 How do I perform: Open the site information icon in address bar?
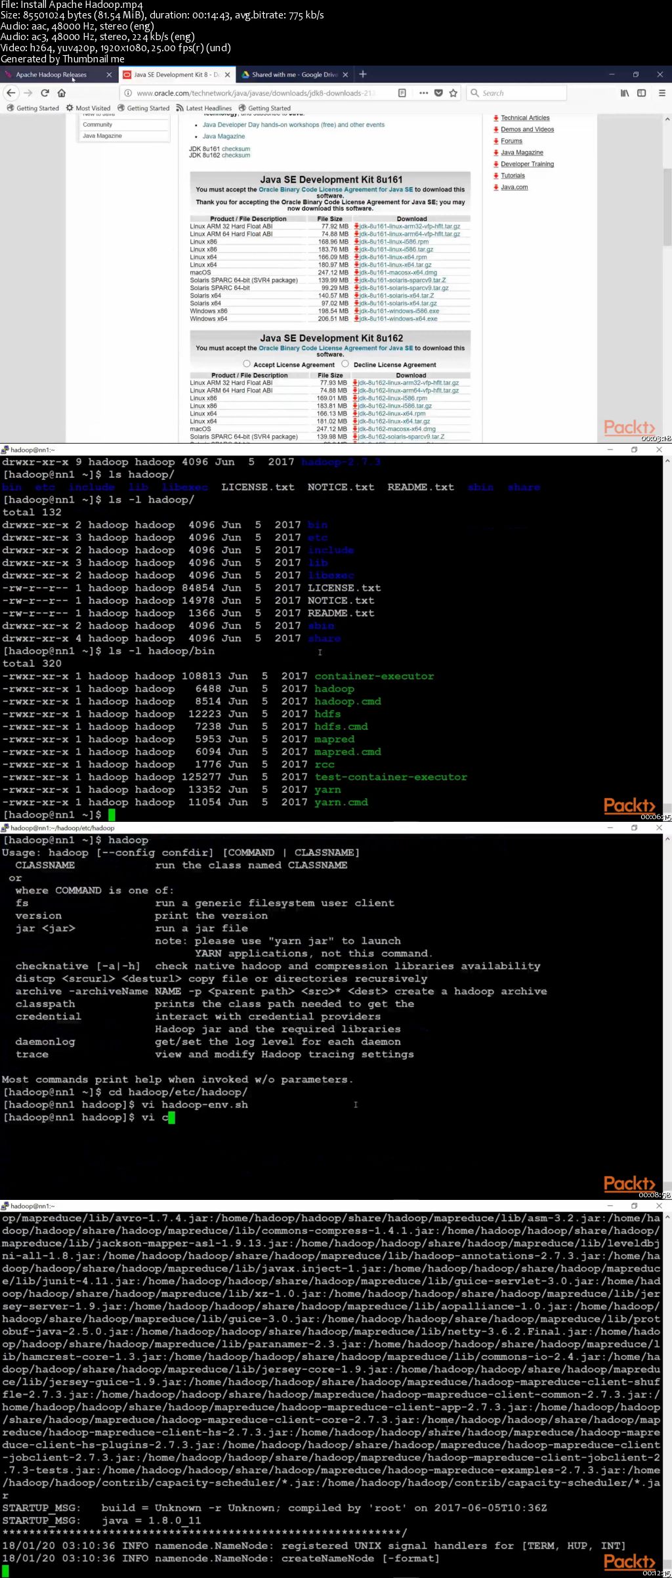[127, 93]
